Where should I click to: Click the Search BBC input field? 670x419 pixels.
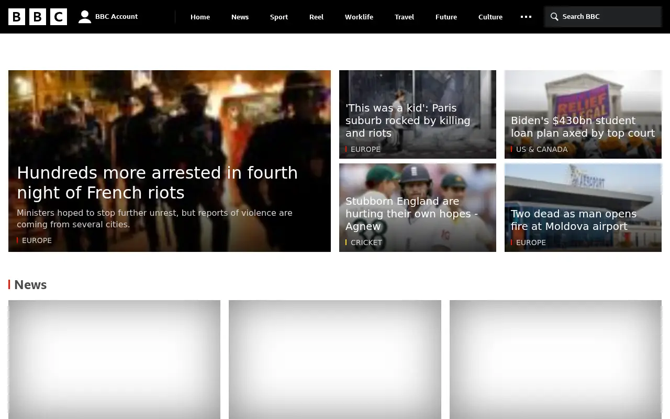point(602,17)
